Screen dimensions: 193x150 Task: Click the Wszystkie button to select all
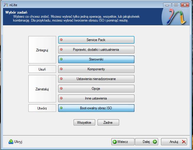[x=84, y=122]
